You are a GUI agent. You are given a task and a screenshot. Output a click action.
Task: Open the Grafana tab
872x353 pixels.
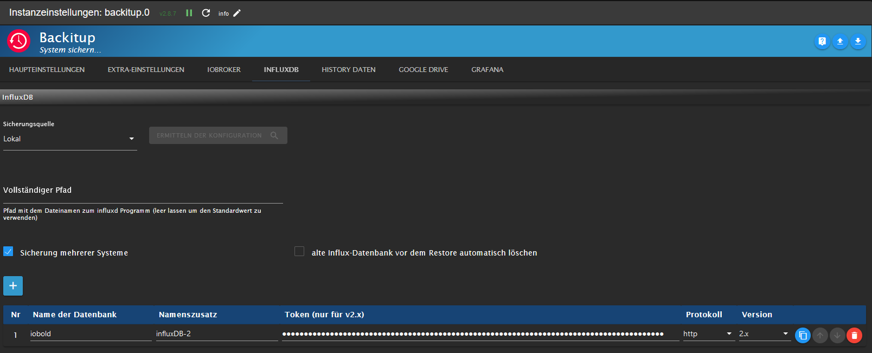488,70
